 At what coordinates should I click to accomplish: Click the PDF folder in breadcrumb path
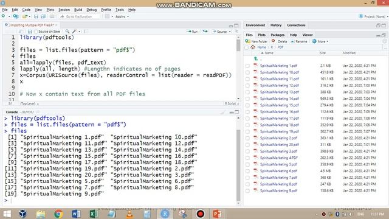(x=280, y=47)
